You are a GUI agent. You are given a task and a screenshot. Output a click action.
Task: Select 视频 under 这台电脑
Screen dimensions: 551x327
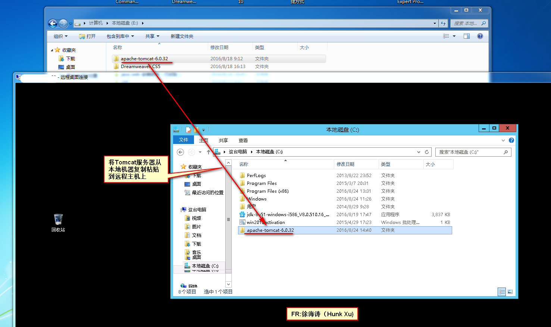point(193,218)
